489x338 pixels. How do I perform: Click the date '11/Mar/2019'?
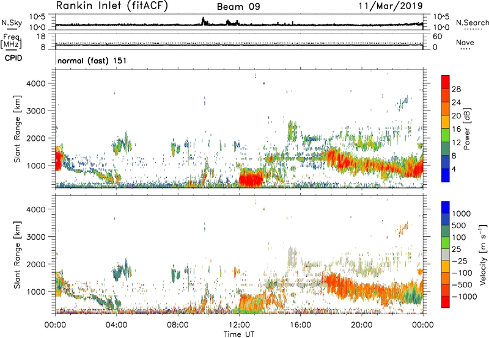(391, 5)
